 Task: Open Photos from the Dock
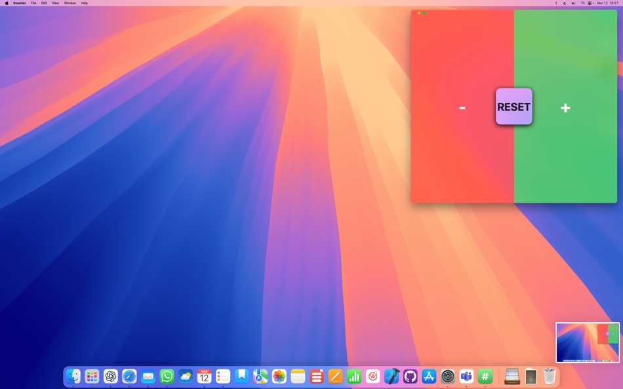(x=279, y=377)
